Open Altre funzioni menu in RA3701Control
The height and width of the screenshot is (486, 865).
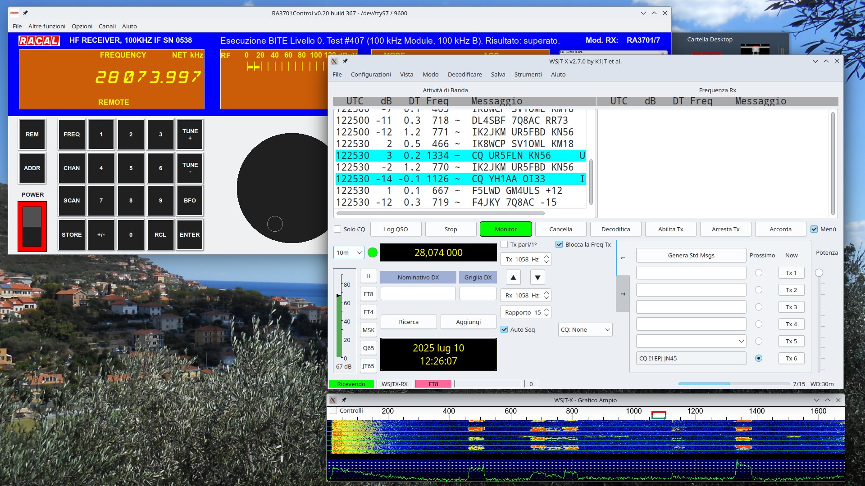click(x=47, y=26)
